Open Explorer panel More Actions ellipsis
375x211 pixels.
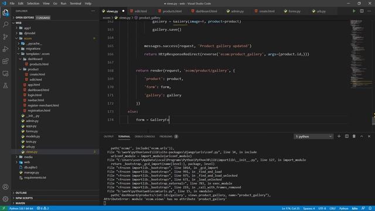coord(93,11)
